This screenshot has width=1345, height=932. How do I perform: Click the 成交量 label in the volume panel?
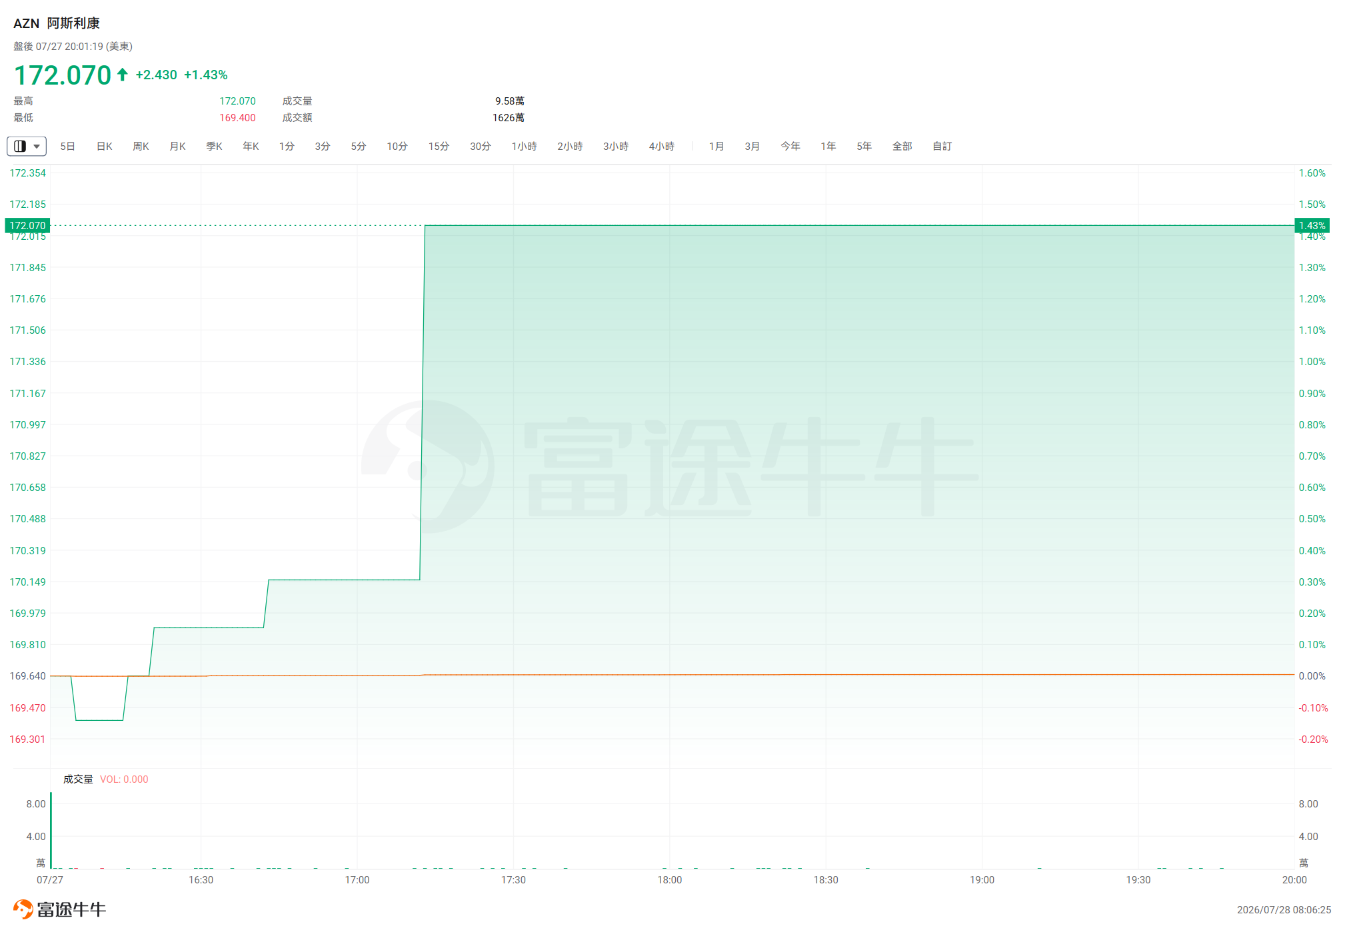pos(78,779)
